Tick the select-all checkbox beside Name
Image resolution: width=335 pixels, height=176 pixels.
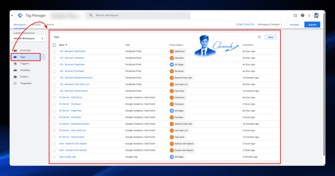[x=55, y=45]
